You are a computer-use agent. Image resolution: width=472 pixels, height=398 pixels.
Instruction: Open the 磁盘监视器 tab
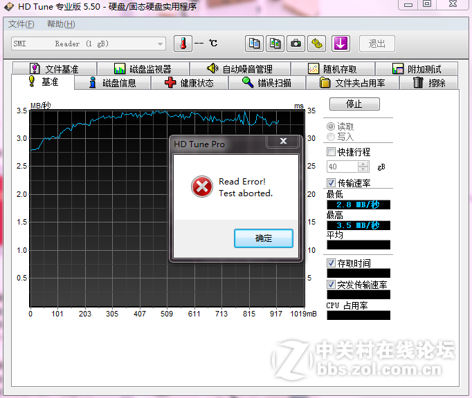point(143,69)
